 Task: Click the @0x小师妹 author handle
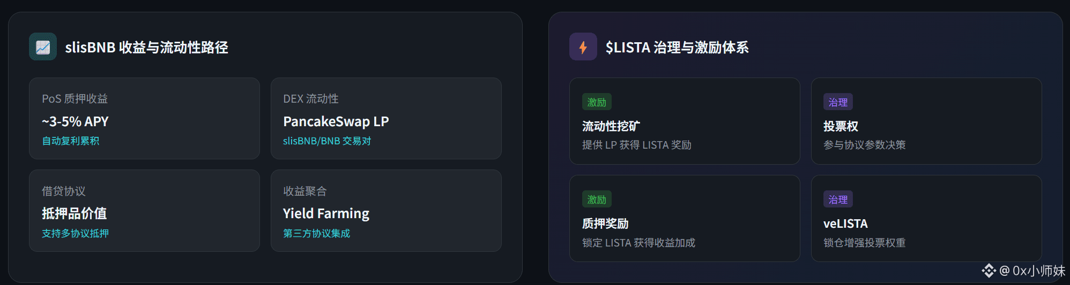click(1032, 271)
